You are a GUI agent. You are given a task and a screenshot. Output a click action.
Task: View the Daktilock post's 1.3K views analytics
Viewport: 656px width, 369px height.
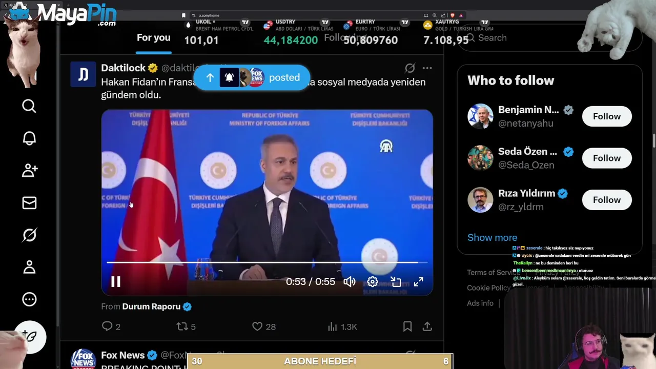coord(342,326)
